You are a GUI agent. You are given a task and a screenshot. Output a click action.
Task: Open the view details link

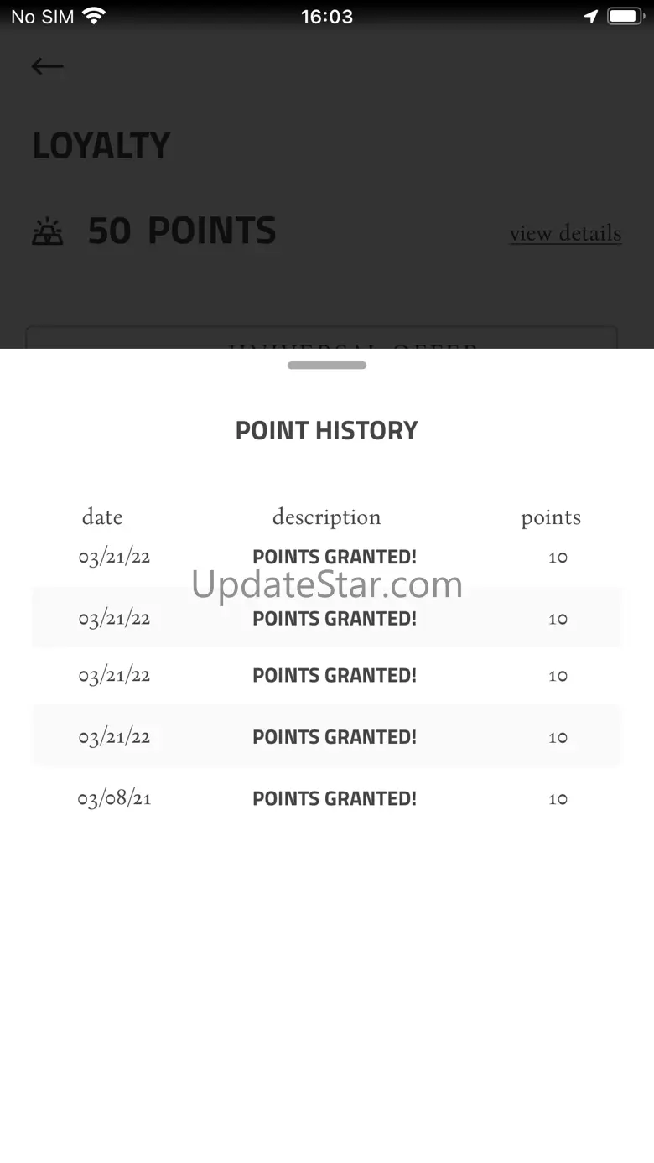[565, 233]
